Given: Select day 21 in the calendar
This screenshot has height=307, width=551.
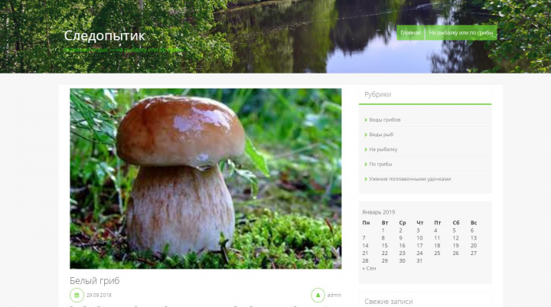Looking at the screenshot, I should pyautogui.click(x=365, y=253).
